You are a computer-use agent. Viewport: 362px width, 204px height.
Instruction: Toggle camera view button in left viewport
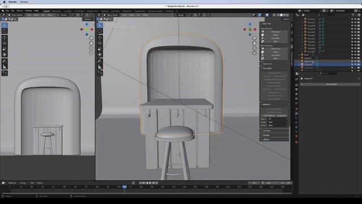point(91,48)
